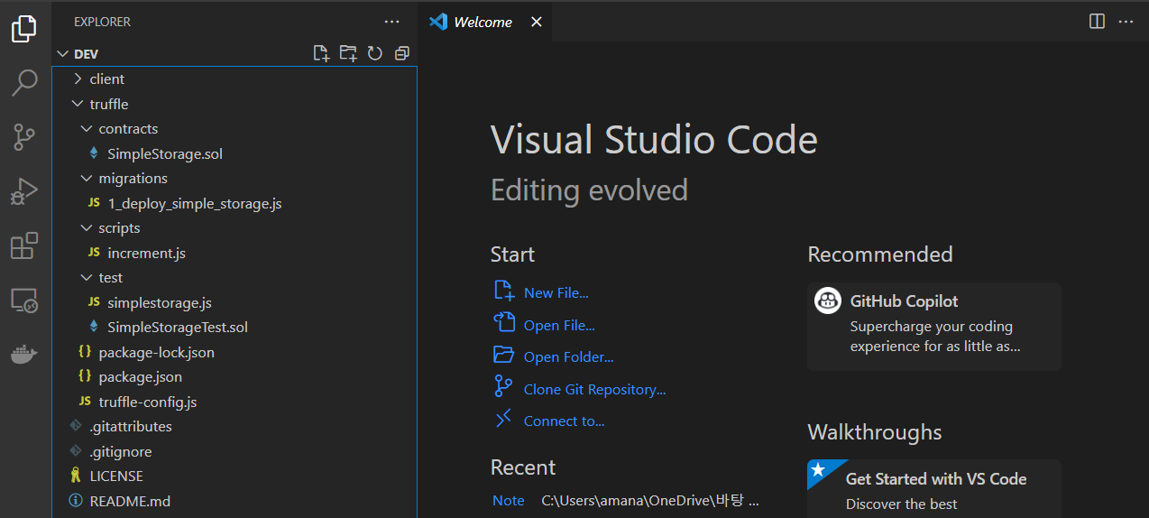Open the Docker view icon
1149x518 pixels.
(x=24, y=355)
